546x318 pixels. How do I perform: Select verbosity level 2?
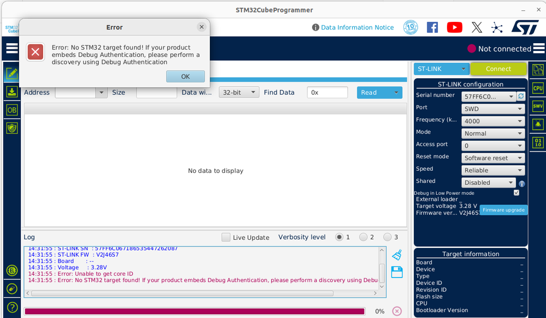point(363,237)
